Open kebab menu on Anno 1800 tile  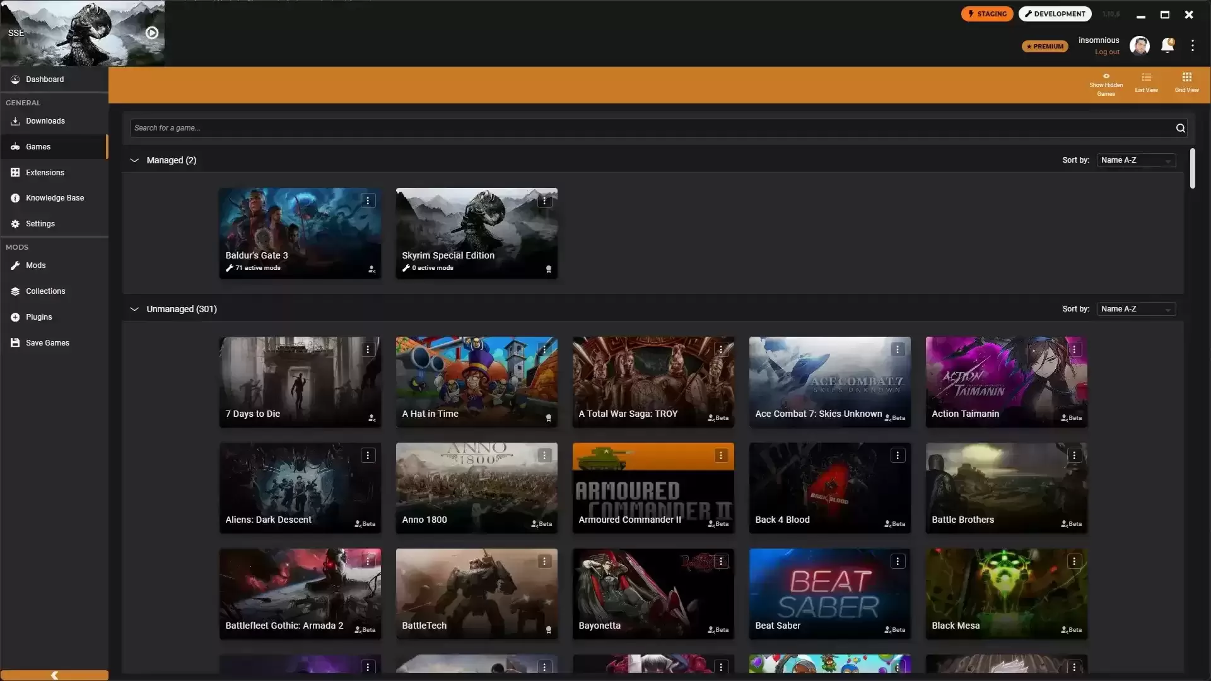click(x=544, y=455)
